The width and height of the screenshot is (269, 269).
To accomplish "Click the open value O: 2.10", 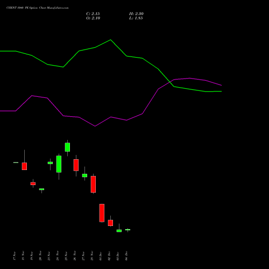I will click(93, 18).
